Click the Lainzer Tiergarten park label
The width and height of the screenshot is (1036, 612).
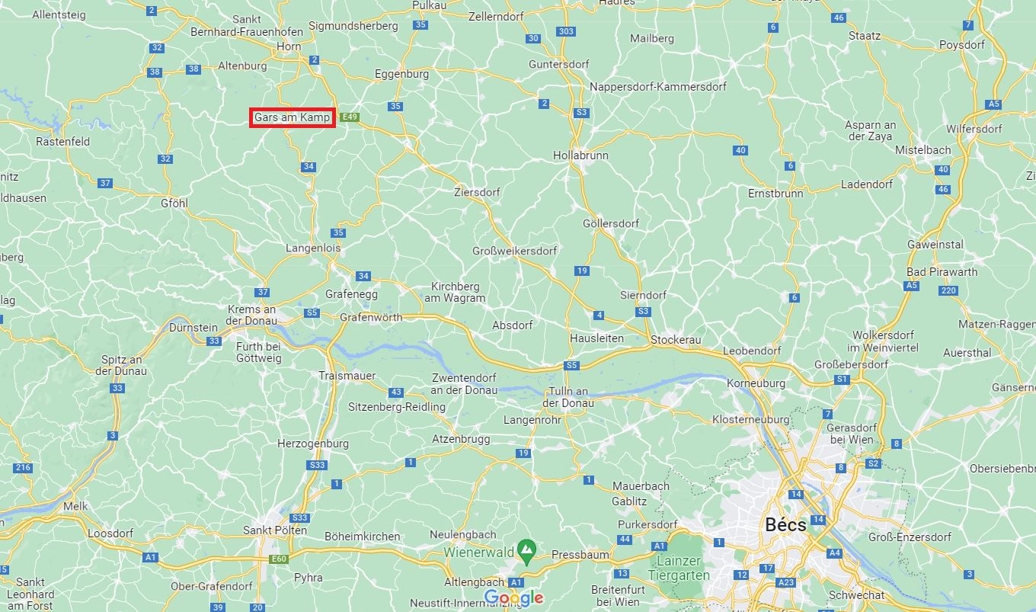(x=678, y=569)
